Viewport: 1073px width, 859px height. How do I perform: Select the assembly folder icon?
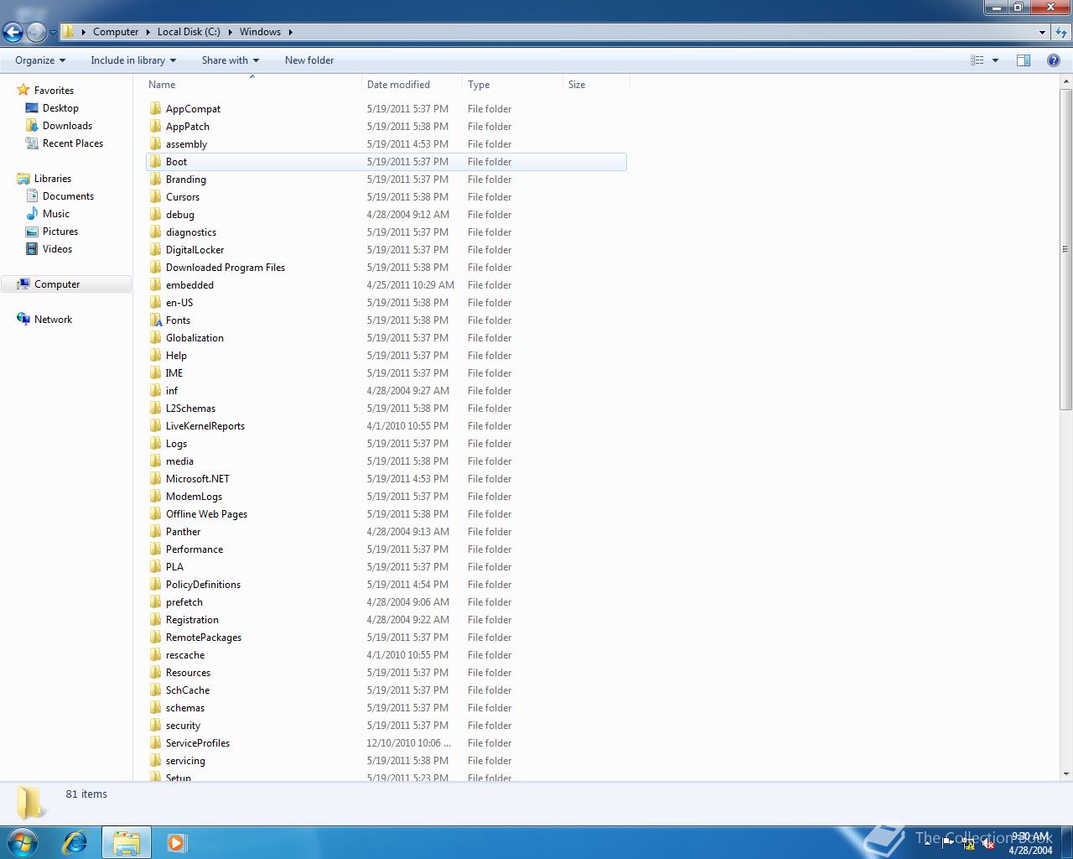[155, 144]
